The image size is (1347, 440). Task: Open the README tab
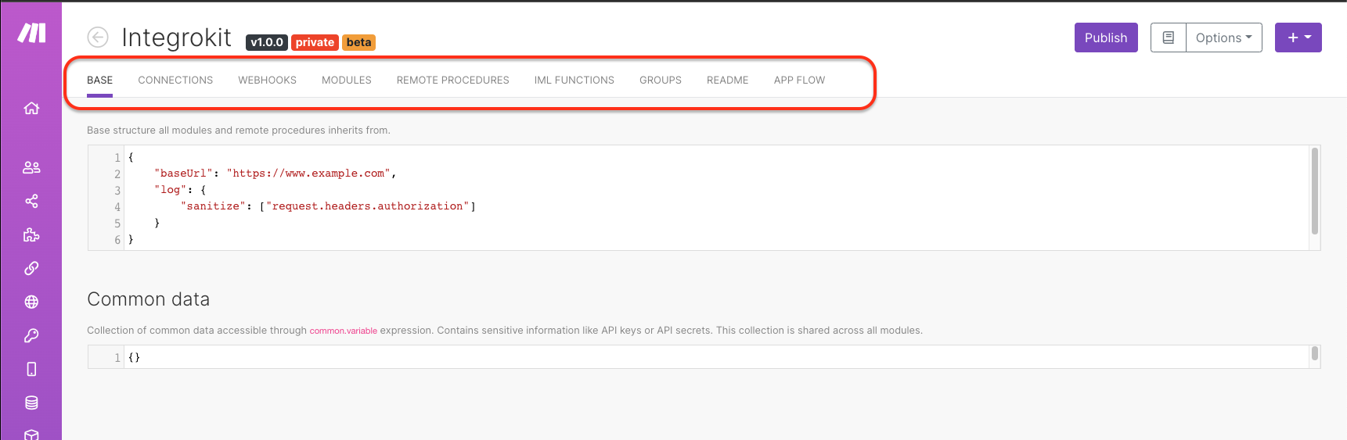(727, 80)
